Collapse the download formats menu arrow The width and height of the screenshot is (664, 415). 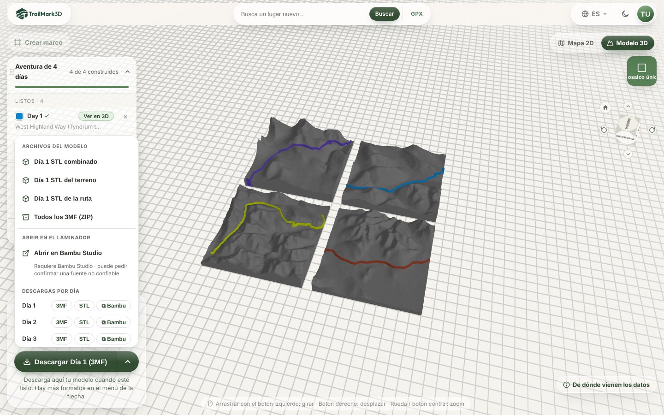coord(128,362)
